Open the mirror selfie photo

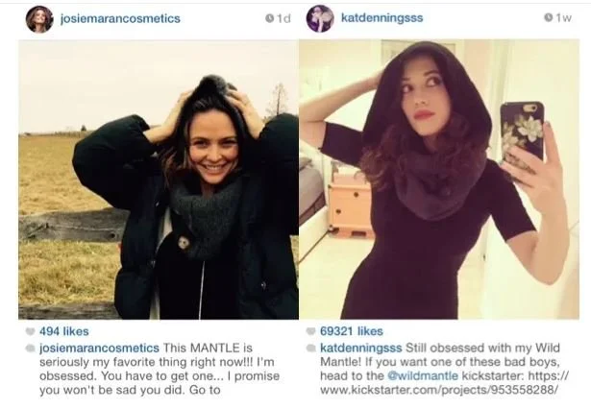(439, 180)
